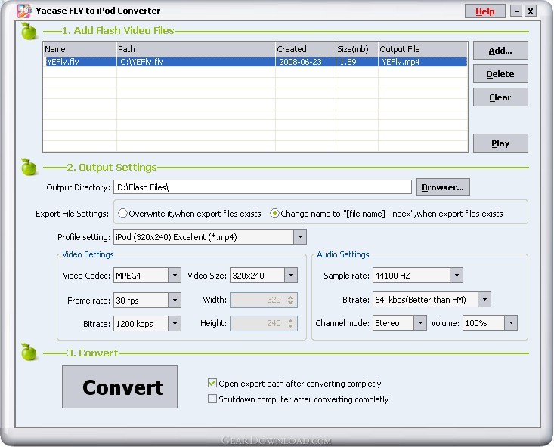
Task: Clear the file list
Action: click(500, 97)
